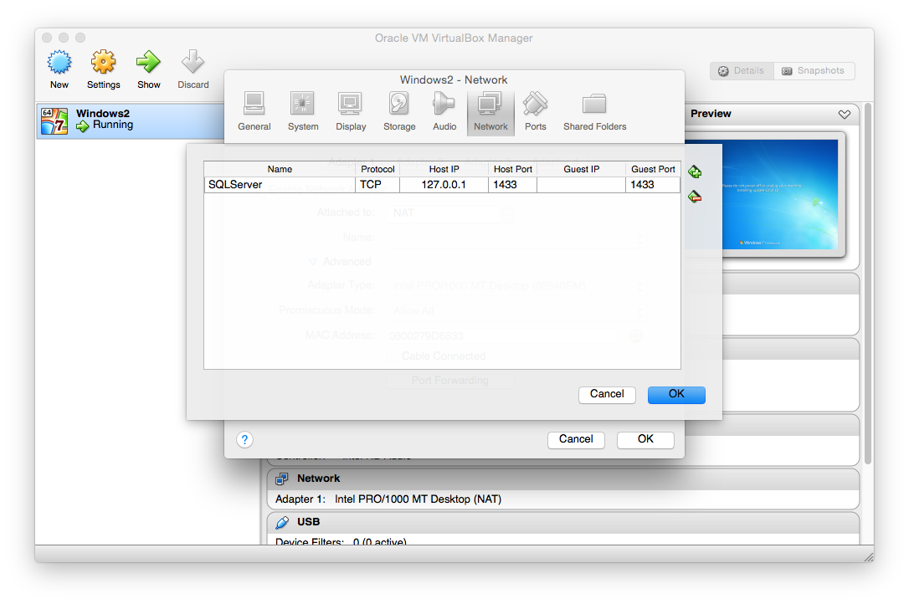Click the Discard toolbar icon

pos(193,62)
